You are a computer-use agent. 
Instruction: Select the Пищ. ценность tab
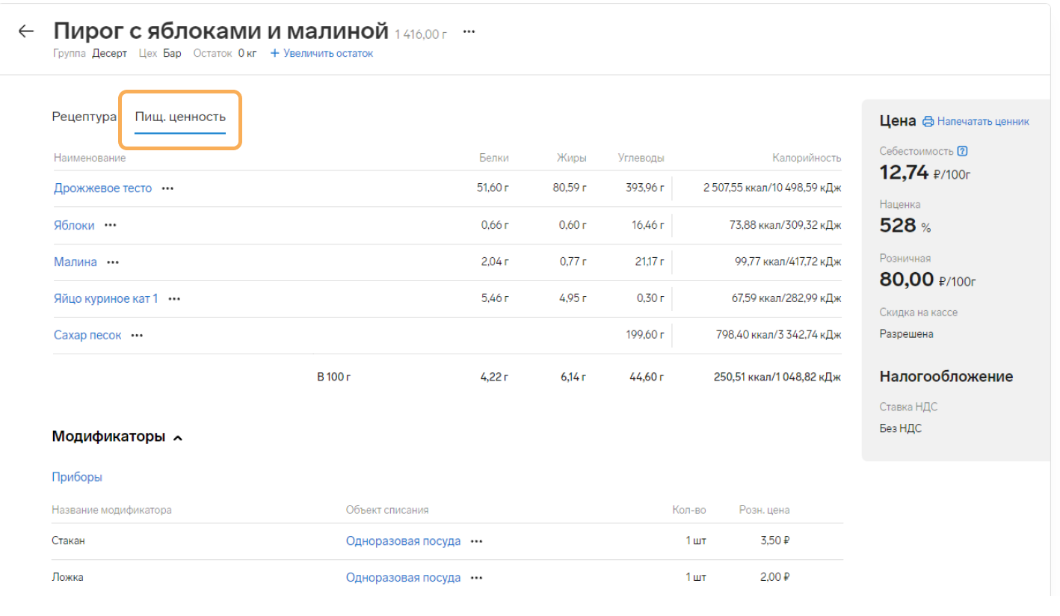coord(180,117)
